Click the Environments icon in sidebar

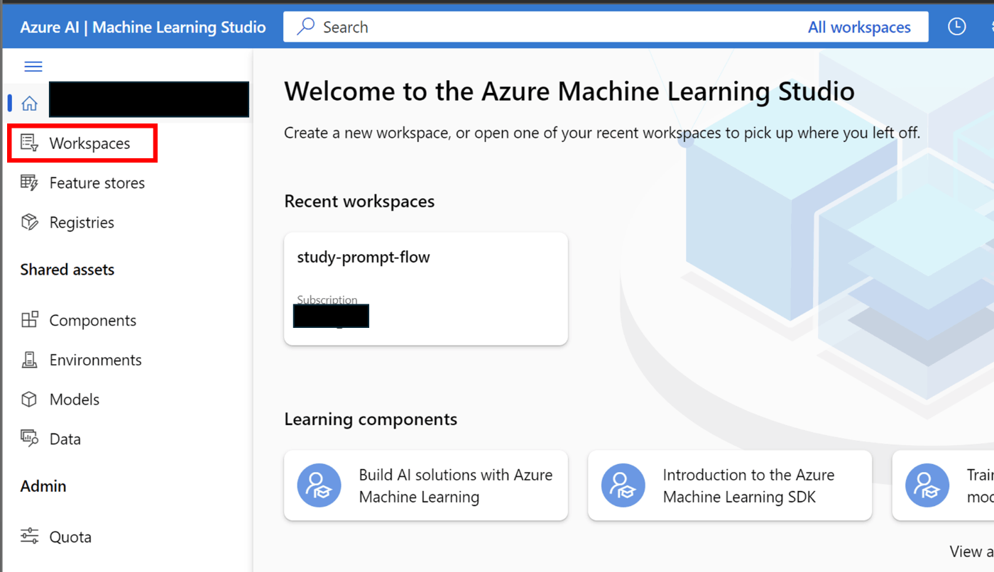pyautogui.click(x=29, y=360)
